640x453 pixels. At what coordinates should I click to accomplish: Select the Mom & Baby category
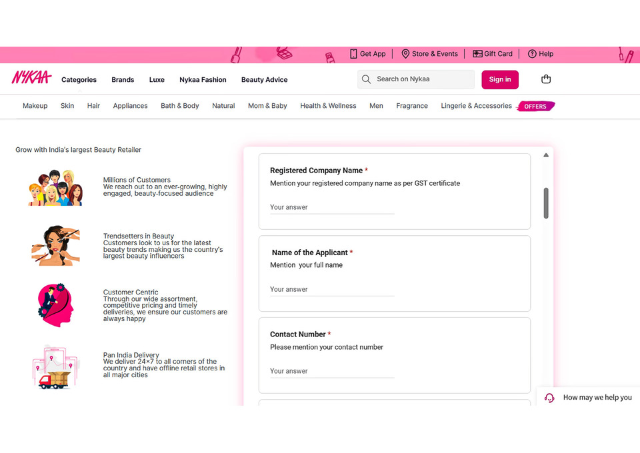(x=267, y=106)
